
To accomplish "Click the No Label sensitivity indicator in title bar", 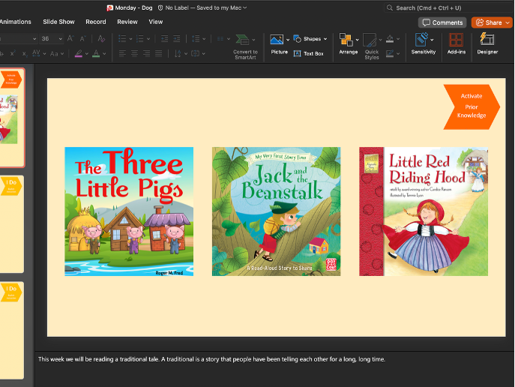I will click(x=173, y=8).
